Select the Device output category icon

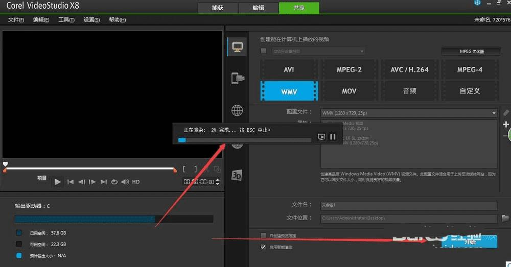(238, 79)
